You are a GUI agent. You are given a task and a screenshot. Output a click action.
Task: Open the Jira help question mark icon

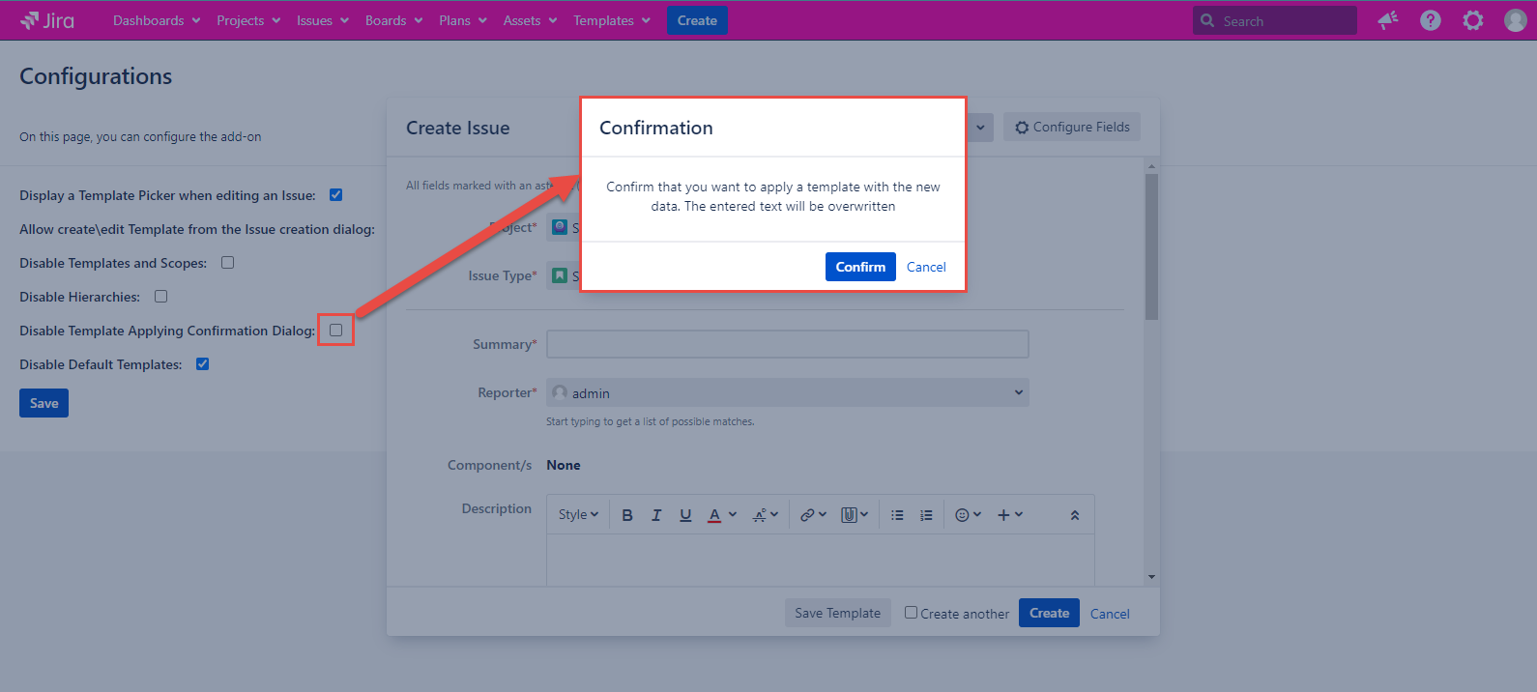(x=1430, y=20)
